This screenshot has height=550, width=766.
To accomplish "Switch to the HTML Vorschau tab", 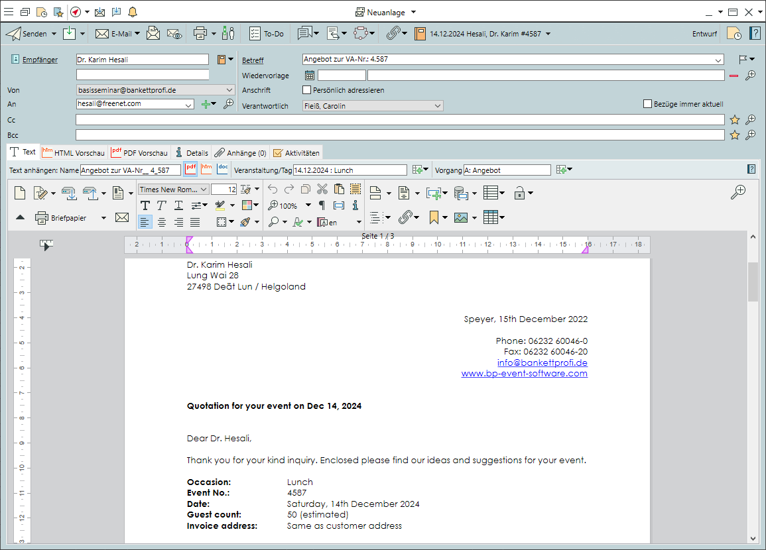I will coord(74,152).
